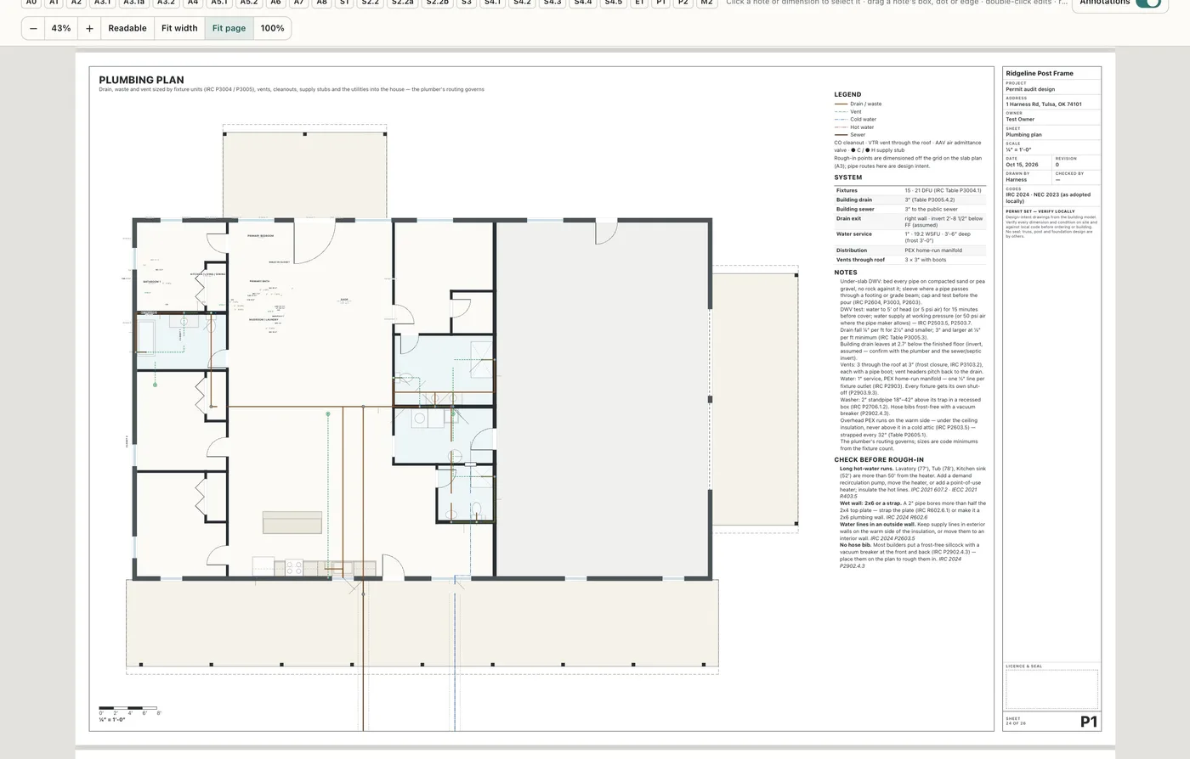Select the 'Hot water' legend entry

tap(854, 127)
